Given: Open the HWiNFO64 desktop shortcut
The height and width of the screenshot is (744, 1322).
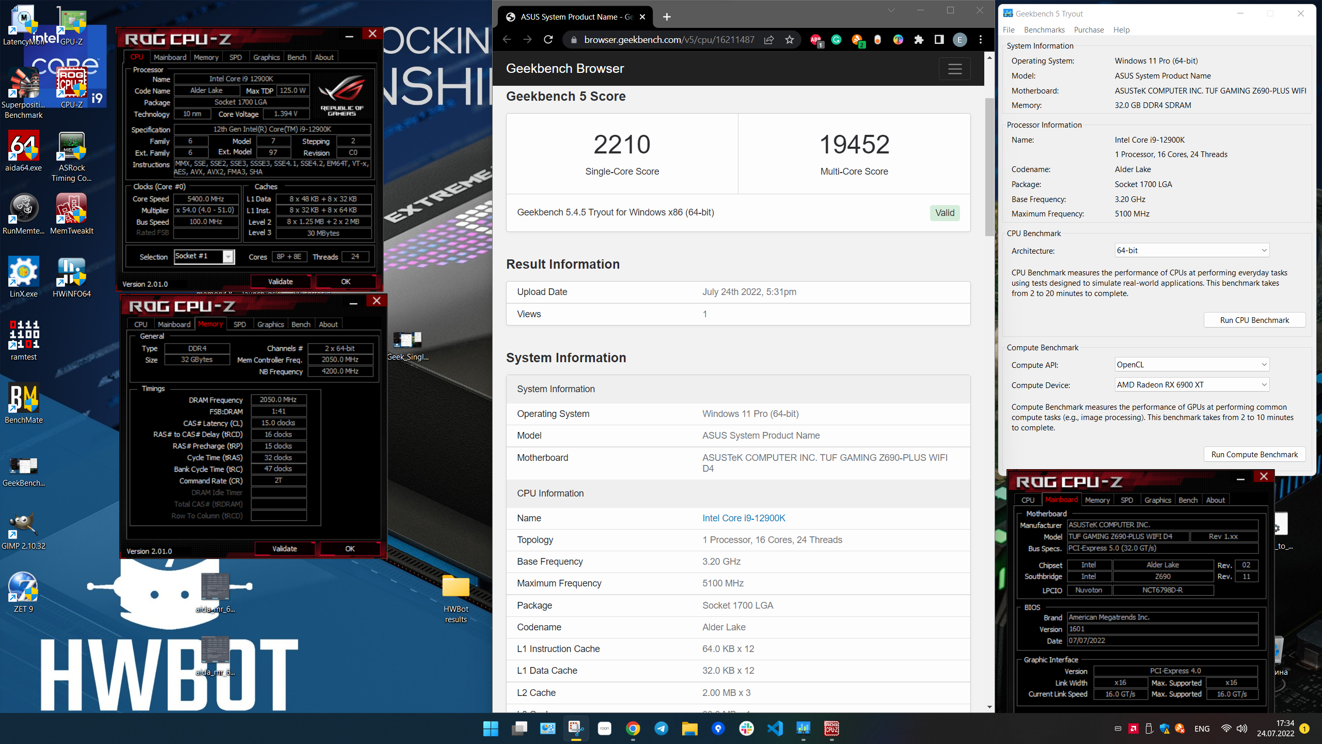Looking at the screenshot, I should coord(72,278).
